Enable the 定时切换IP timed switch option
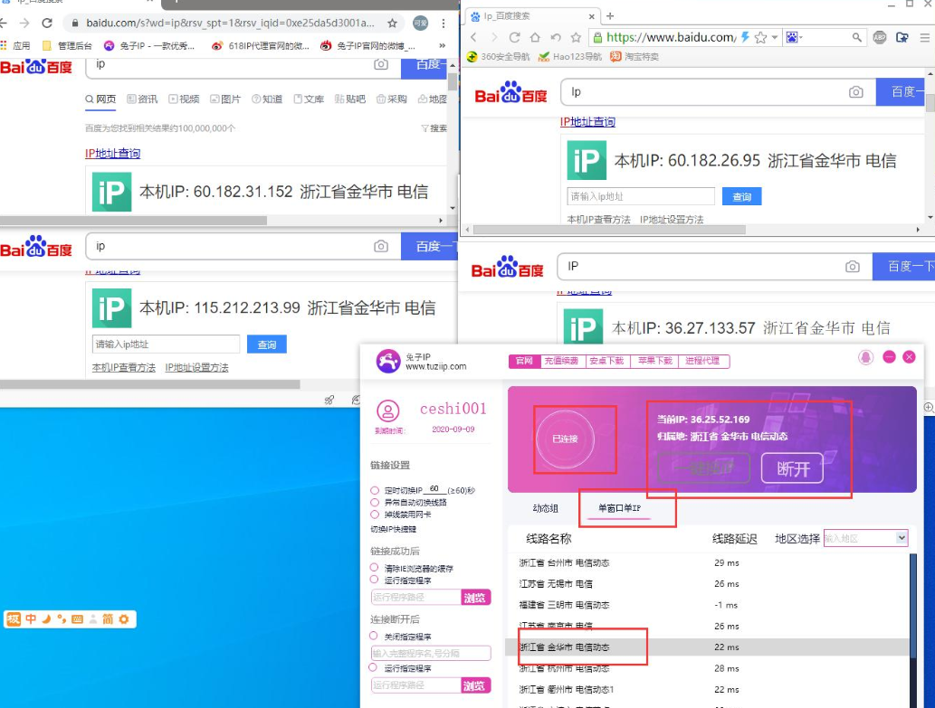 coord(375,491)
